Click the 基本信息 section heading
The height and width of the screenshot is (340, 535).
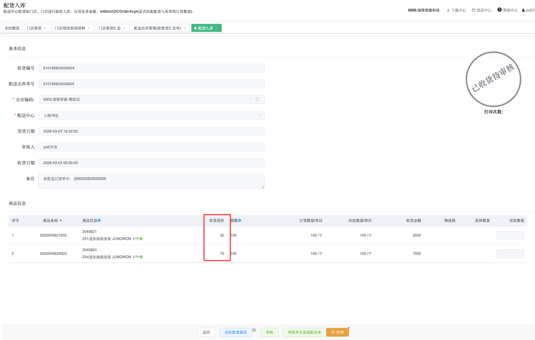pos(17,49)
